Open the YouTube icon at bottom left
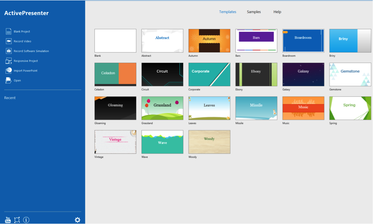Viewport: 373px width, 224px height. coord(8,220)
